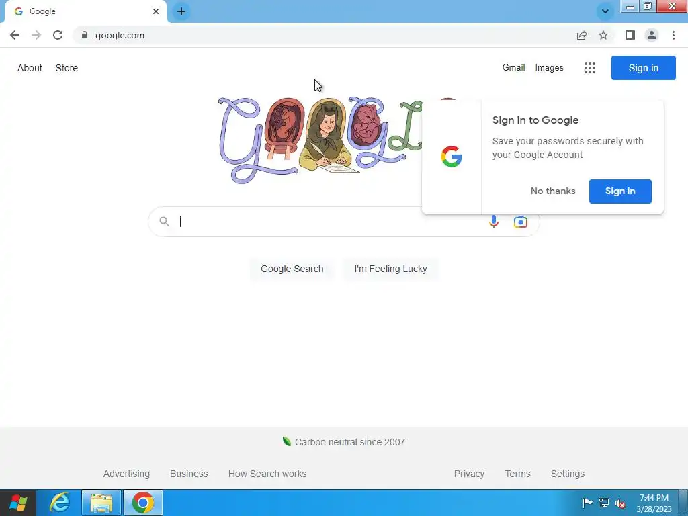Image resolution: width=688 pixels, height=516 pixels.
Task: Click Sign in inside the popup
Action: coord(620,191)
